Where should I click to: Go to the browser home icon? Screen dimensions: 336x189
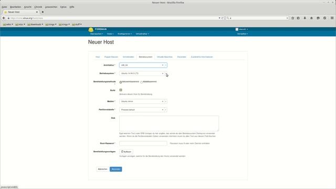pos(311,18)
